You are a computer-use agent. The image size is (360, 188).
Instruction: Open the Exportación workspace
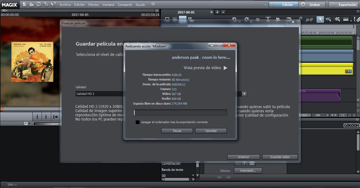pyautogui.click(x=344, y=4)
